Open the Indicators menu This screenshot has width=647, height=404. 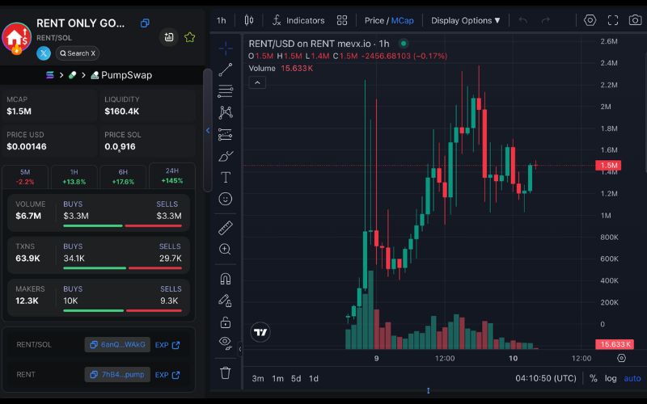click(x=298, y=20)
